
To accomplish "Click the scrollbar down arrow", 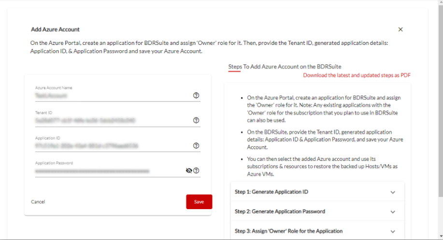I will [441, 236].
